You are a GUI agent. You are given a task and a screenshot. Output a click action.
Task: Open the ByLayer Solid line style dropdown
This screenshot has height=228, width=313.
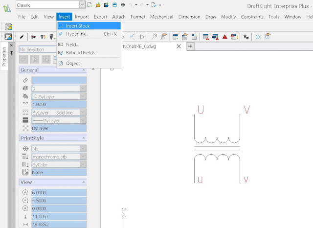(x=83, y=112)
